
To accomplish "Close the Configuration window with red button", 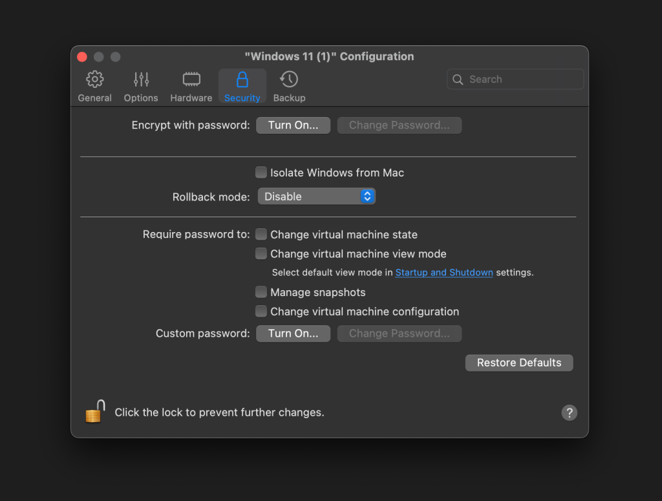I will tap(82, 57).
